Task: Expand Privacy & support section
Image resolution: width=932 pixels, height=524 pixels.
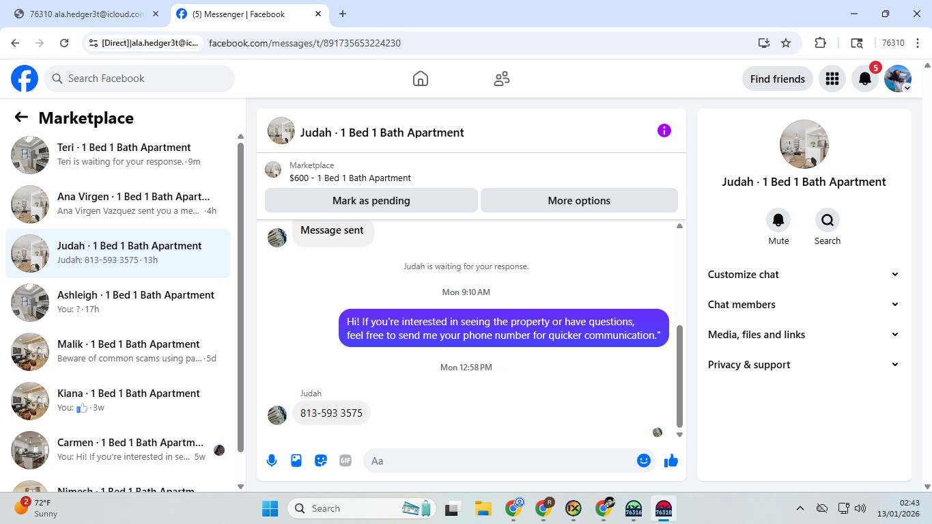Action: coord(804,365)
